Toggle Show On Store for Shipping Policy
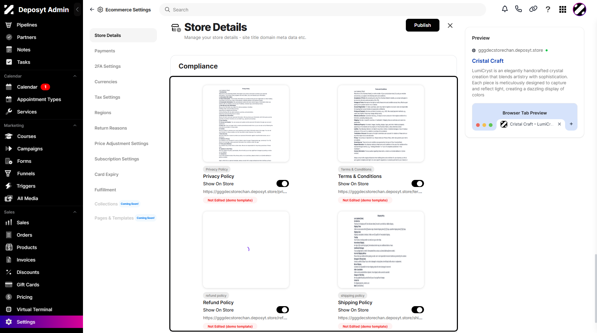 [x=418, y=310]
